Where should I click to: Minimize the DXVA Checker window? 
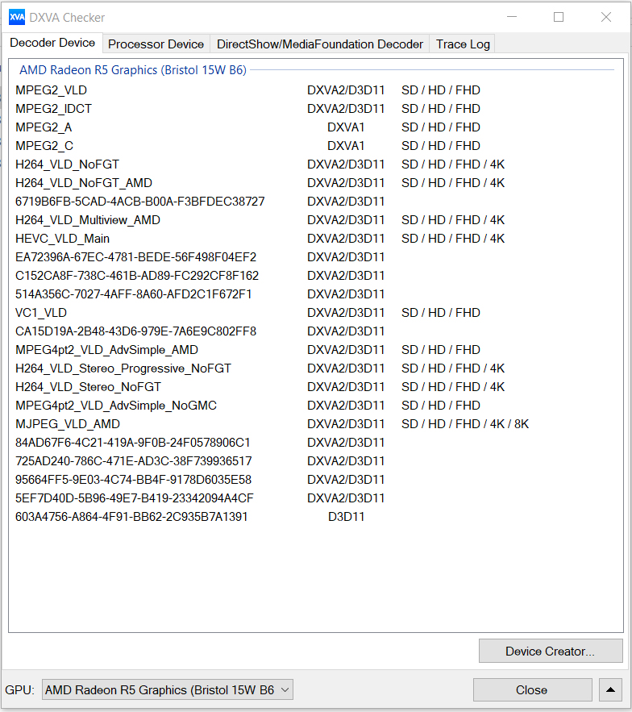point(511,17)
